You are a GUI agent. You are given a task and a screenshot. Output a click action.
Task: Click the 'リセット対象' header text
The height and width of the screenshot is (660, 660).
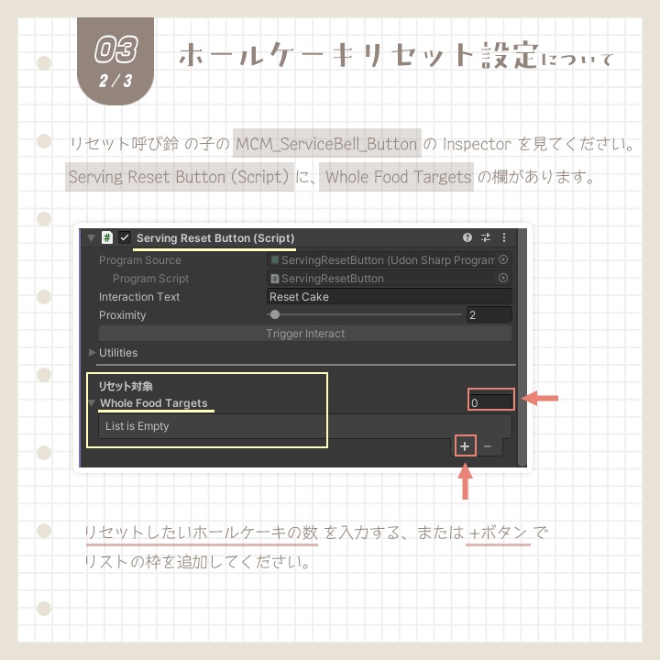[x=126, y=386]
